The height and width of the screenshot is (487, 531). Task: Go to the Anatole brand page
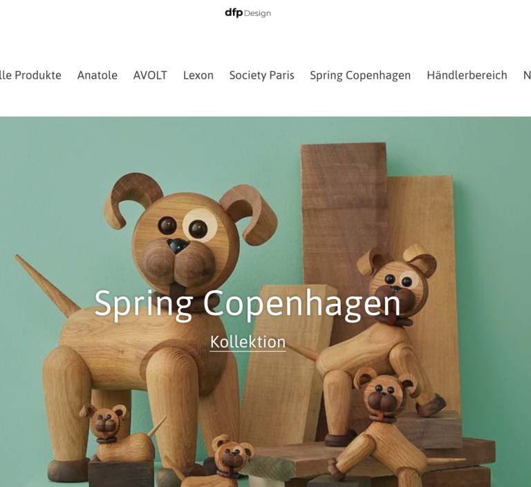(x=97, y=75)
